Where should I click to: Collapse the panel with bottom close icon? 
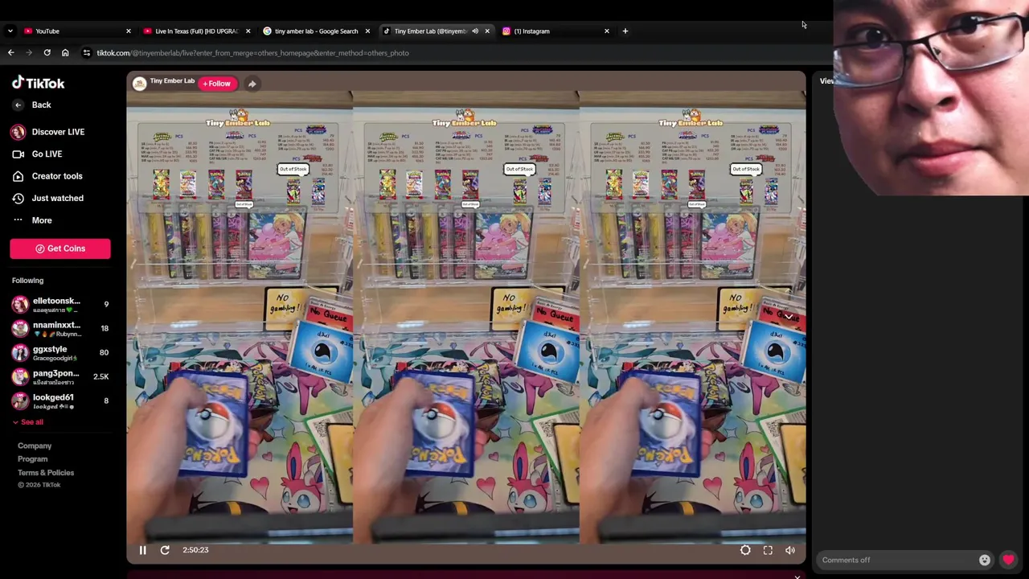(x=797, y=577)
